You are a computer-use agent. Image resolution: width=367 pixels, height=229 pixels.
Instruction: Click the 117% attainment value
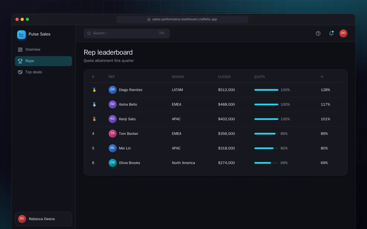(325, 104)
